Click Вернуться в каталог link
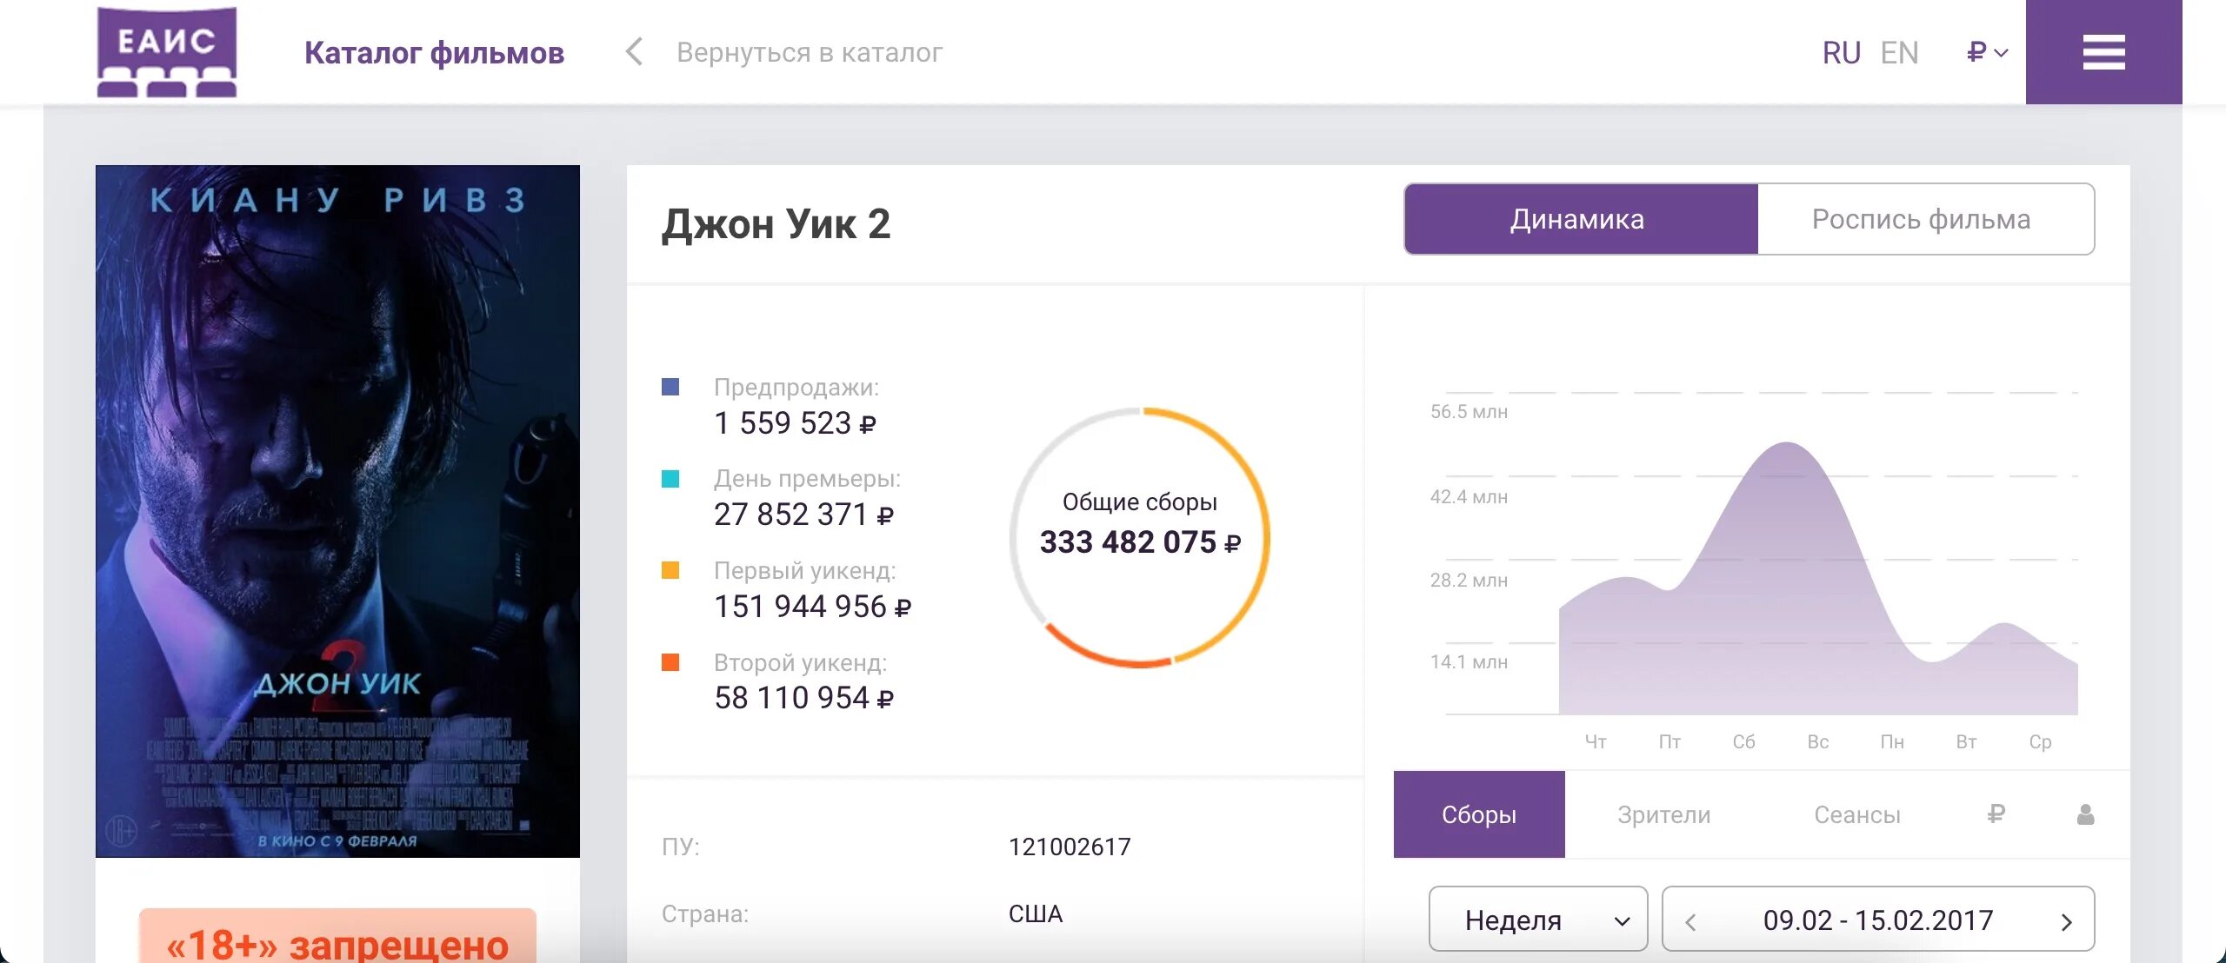 click(810, 52)
